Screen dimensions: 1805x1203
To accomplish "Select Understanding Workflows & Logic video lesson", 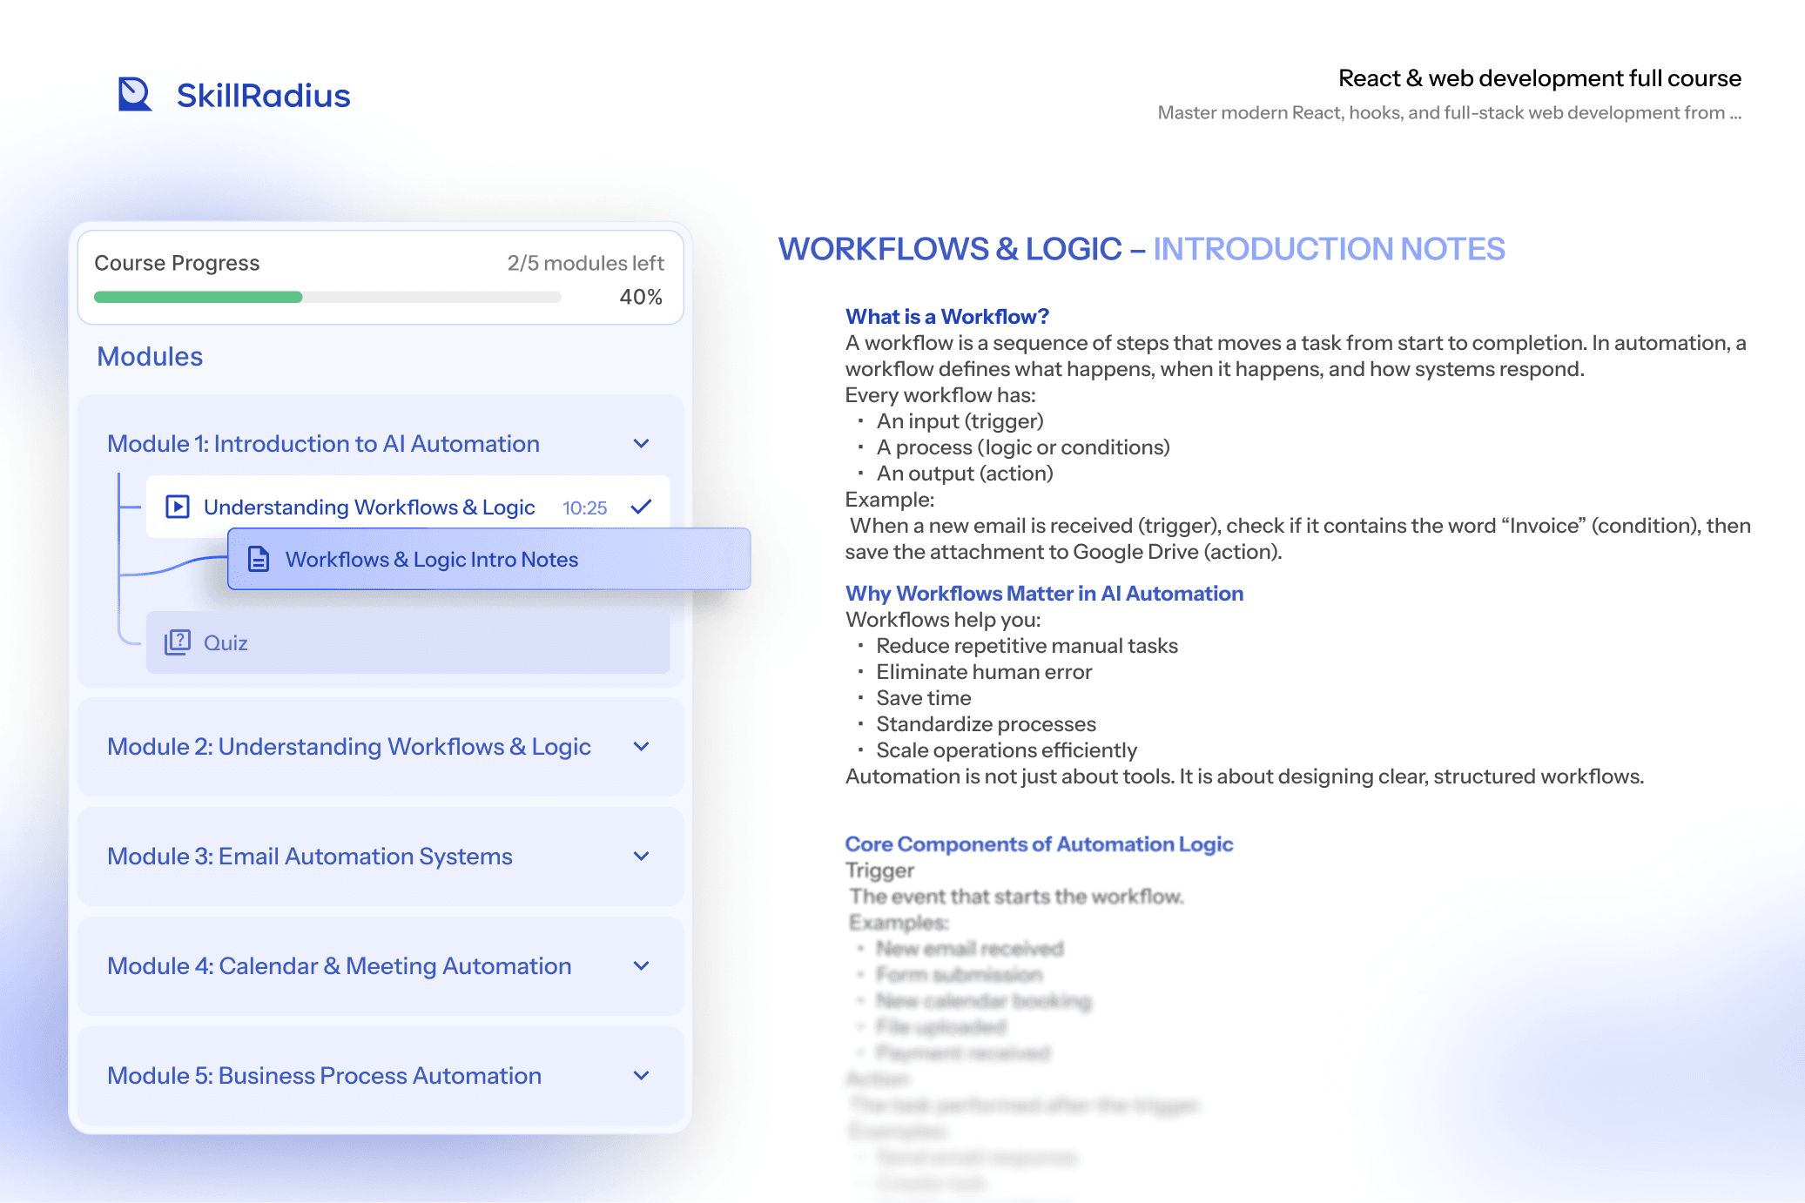I will [407, 507].
